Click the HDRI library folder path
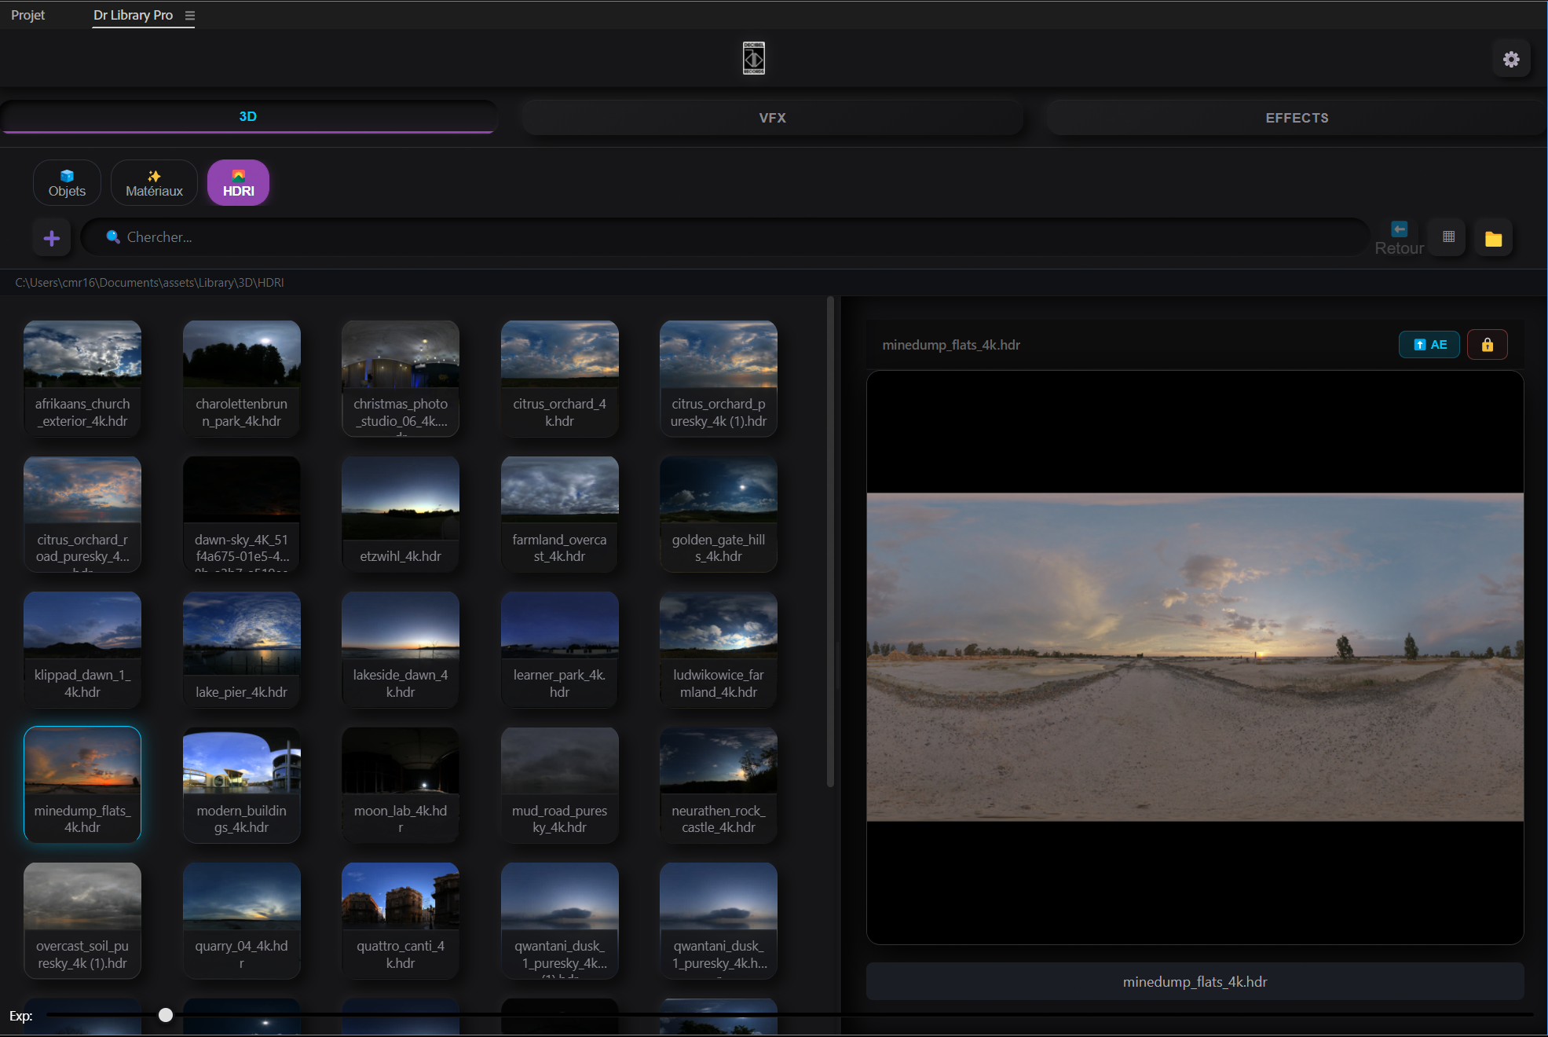Screen dimensions: 1548x1037 (x=150, y=283)
